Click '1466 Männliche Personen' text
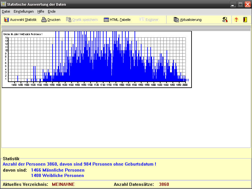The height and width of the screenshot is (189, 252). [58, 170]
